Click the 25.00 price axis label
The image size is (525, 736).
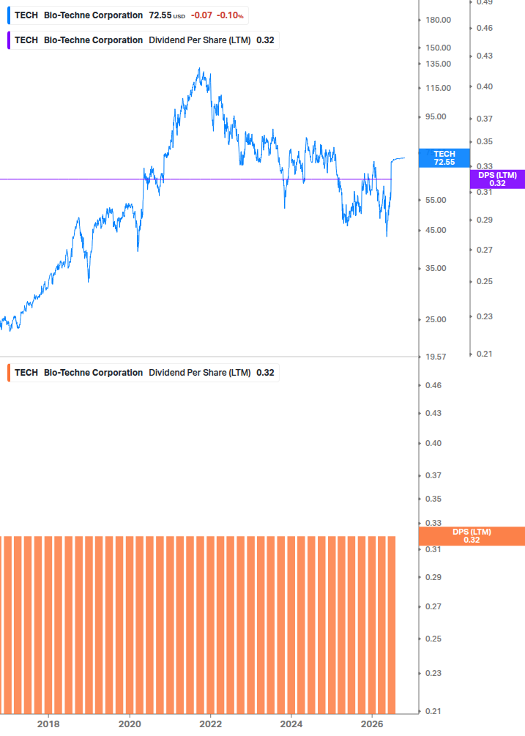click(436, 319)
